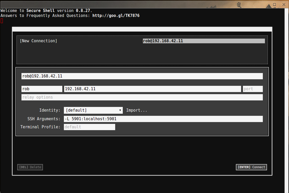Click the Secure Shell welcome text
289x193 pixels.
tap(46, 11)
